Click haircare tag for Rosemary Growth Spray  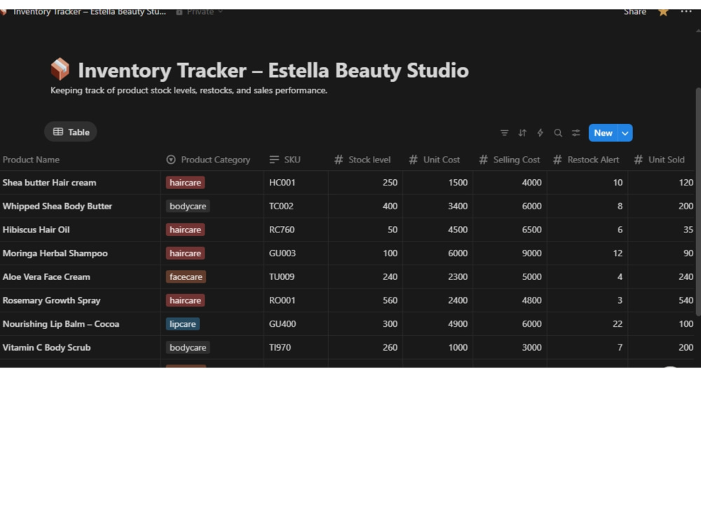point(185,300)
